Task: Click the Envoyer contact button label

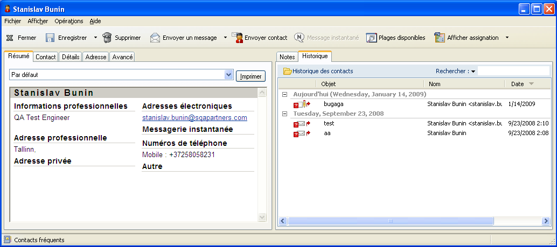Action: pos(266,38)
